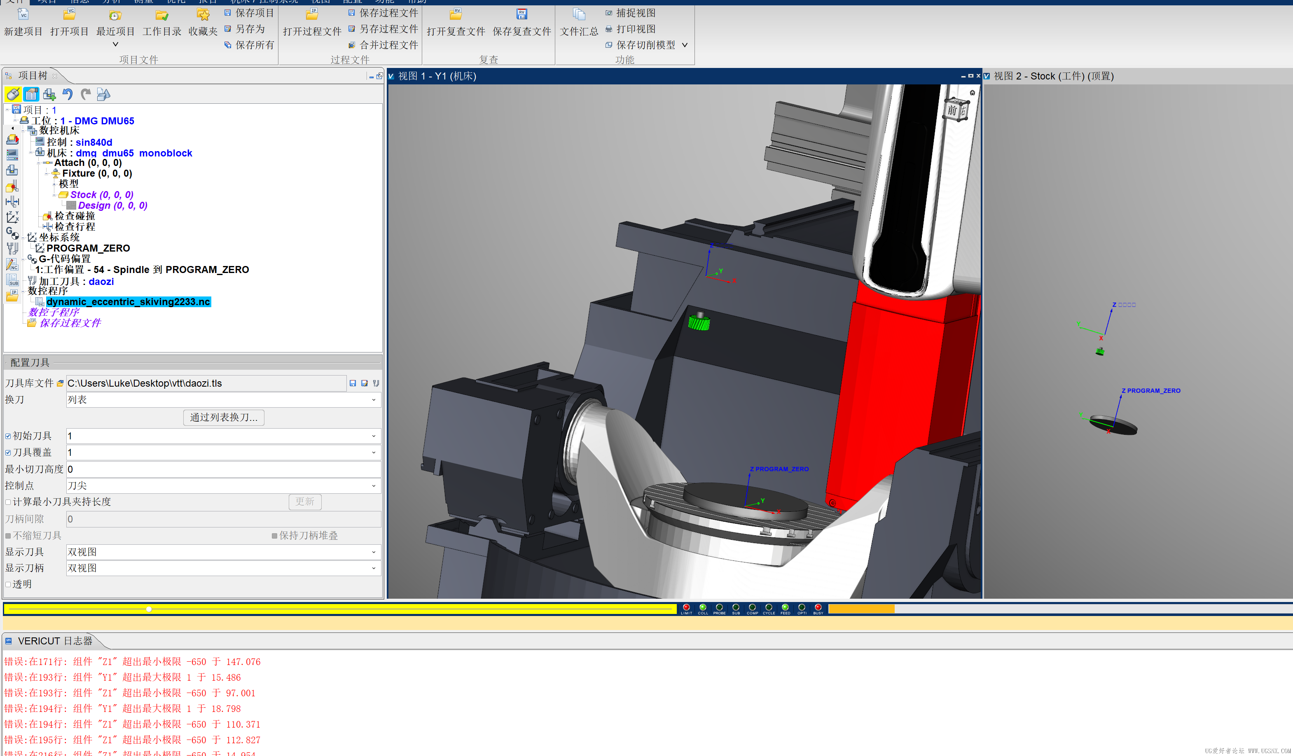Open the 刀具覆盖 value dropdown
This screenshot has height=756, width=1293.
223,453
